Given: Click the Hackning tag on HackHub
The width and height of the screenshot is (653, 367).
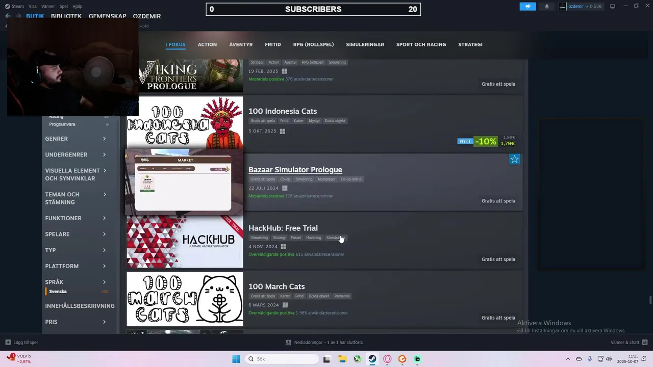Looking at the screenshot, I should click(314, 238).
